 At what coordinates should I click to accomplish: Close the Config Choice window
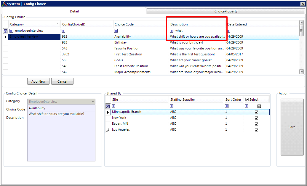[303, 4]
